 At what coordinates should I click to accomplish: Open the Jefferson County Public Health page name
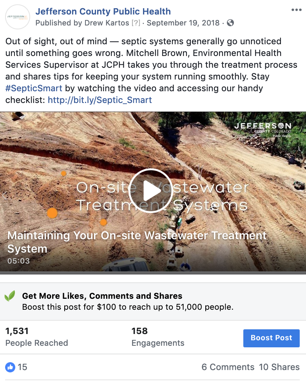click(103, 11)
